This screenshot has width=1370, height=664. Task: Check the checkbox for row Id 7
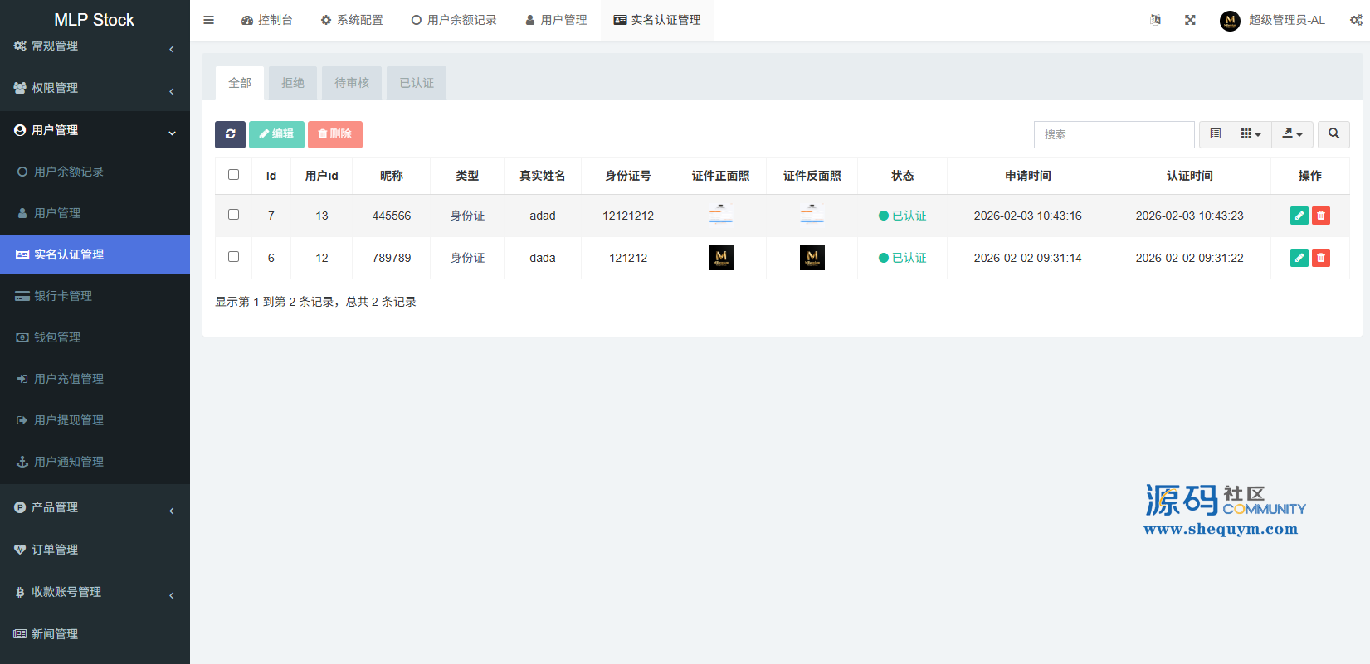(233, 215)
